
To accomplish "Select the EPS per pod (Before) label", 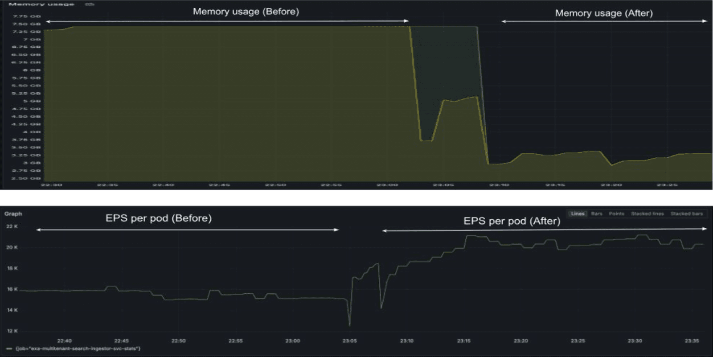I will [158, 218].
